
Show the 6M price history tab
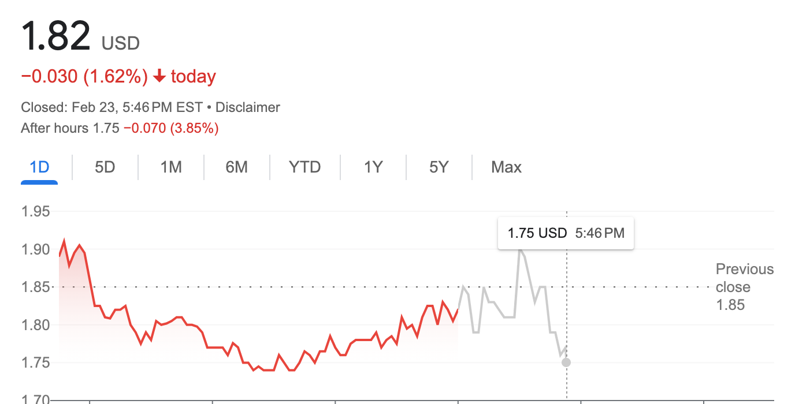236,167
